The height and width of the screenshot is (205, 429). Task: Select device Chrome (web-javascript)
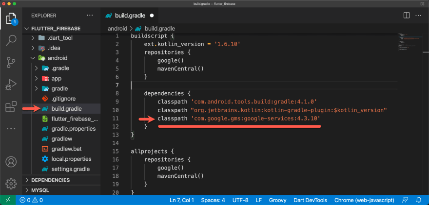pyautogui.click(x=364, y=200)
